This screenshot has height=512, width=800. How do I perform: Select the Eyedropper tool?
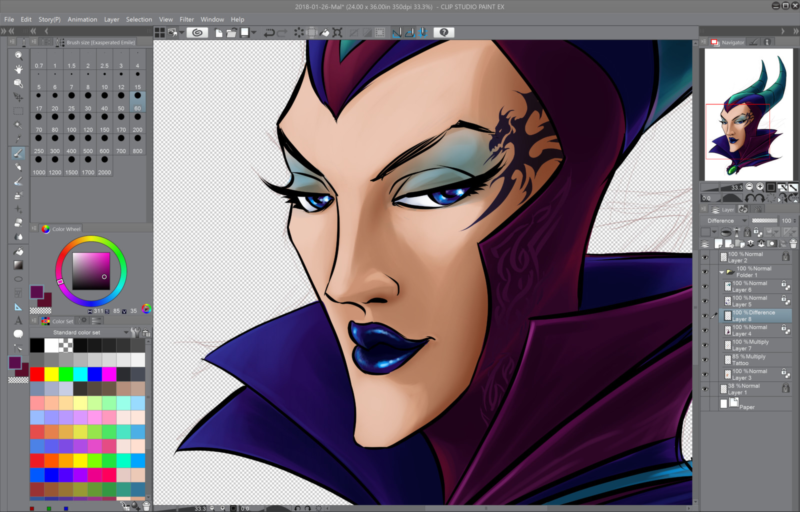[18, 138]
